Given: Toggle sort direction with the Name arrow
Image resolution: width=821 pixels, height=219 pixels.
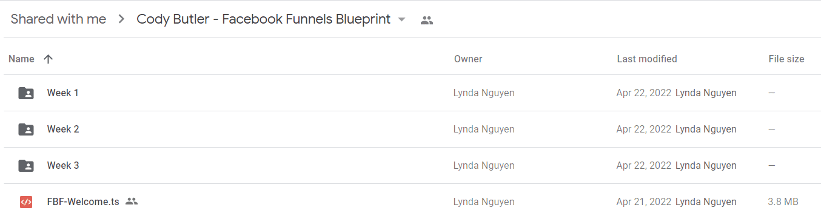Looking at the screenshot, I should 49,59.
